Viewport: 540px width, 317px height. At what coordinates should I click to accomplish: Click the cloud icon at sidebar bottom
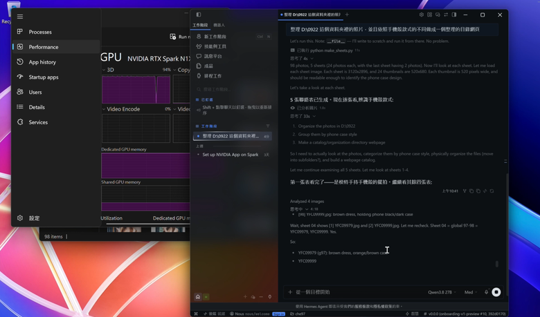coord(253,297)
